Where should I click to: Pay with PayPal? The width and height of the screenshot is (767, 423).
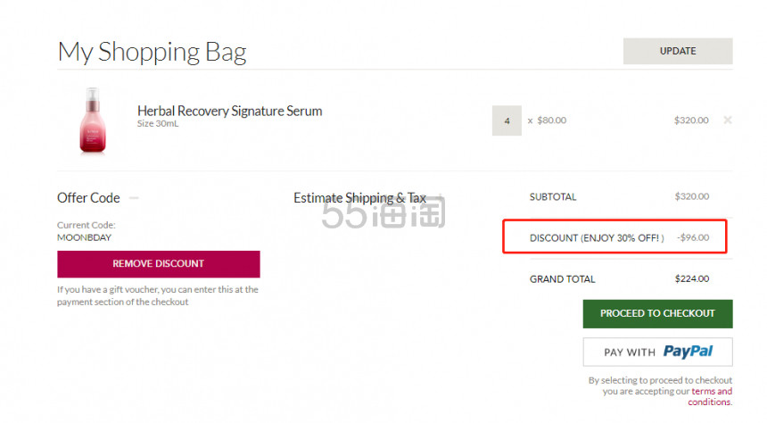(657, 352)
